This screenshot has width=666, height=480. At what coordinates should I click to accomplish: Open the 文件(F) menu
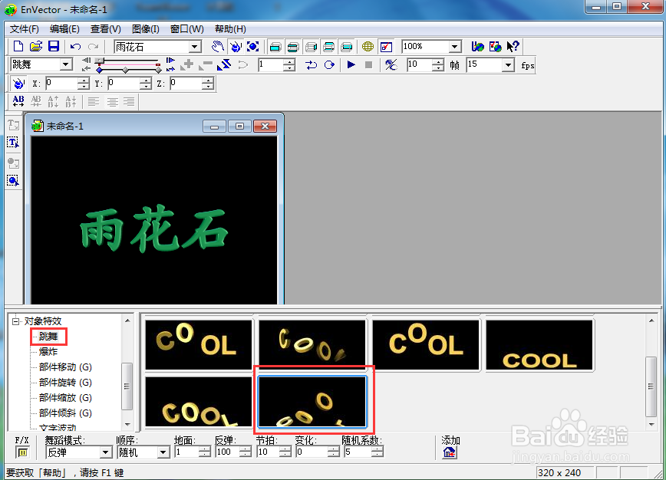click(25, 29)
